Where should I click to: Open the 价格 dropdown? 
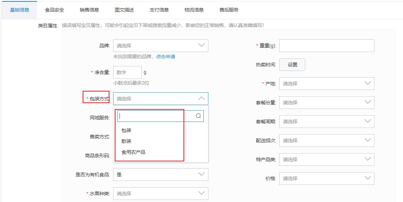[326, 178]
